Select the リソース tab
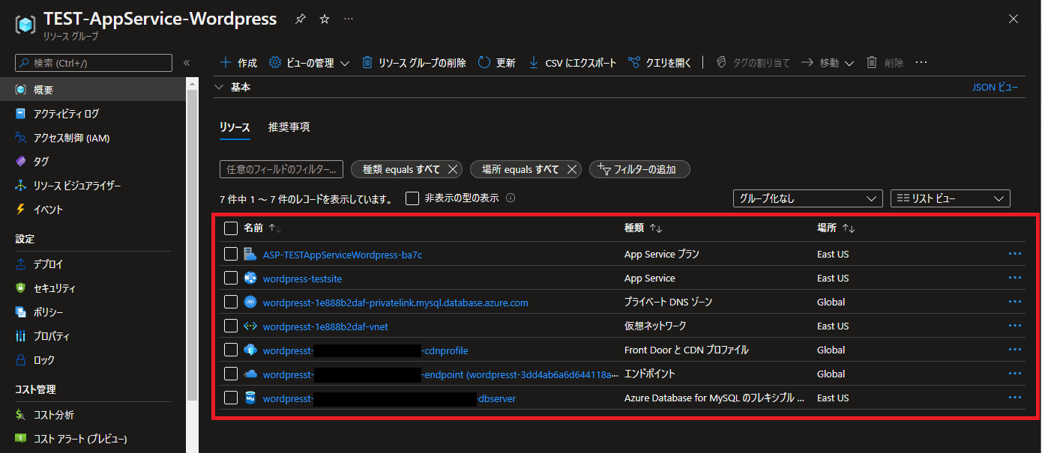The image size is (1042, 453). [235, 127]
